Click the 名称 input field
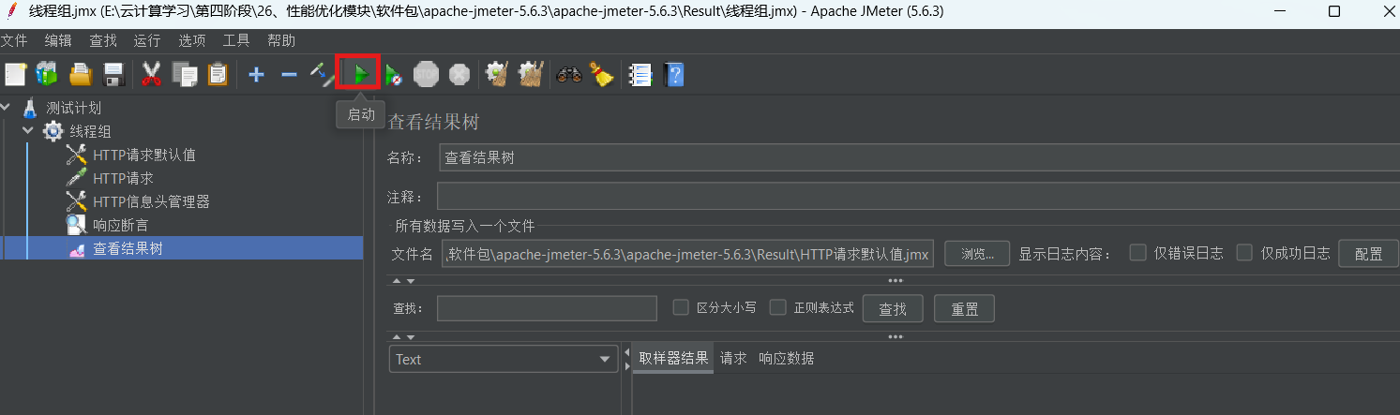This screenshot has width=1400, height=415. (x=919, y=157)
